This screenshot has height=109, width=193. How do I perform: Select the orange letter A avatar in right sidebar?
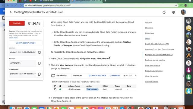click(x=188, y=56)
